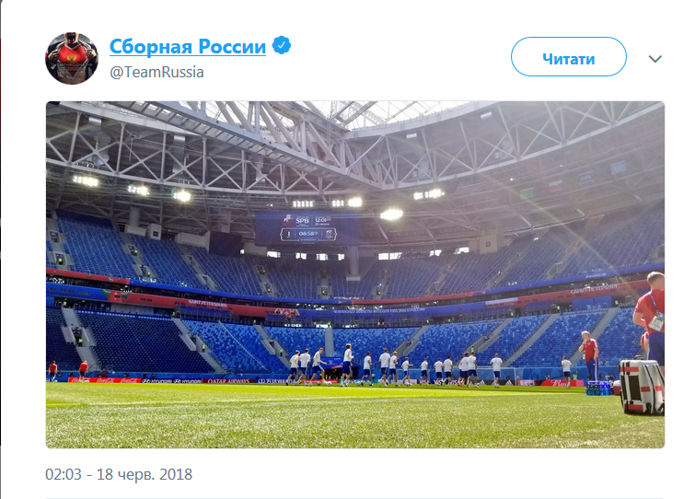
Task: Click the bright floodlight beside the scoreboard
Action: pos(391,214)
